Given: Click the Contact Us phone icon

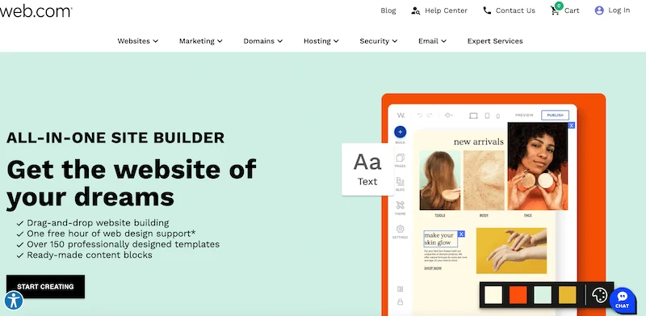Looking at the screenshot, I should pyautogui.click(x=487, y=11).
